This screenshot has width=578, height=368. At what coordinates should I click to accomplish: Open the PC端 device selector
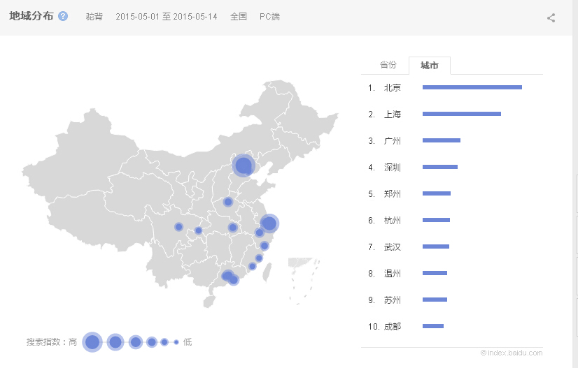click(x=269, y=17)
